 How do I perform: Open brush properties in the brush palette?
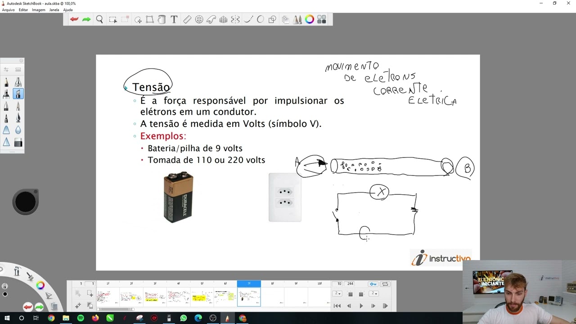click(x=6, y=70)
